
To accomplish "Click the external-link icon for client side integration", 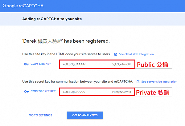I will point(116,54).
